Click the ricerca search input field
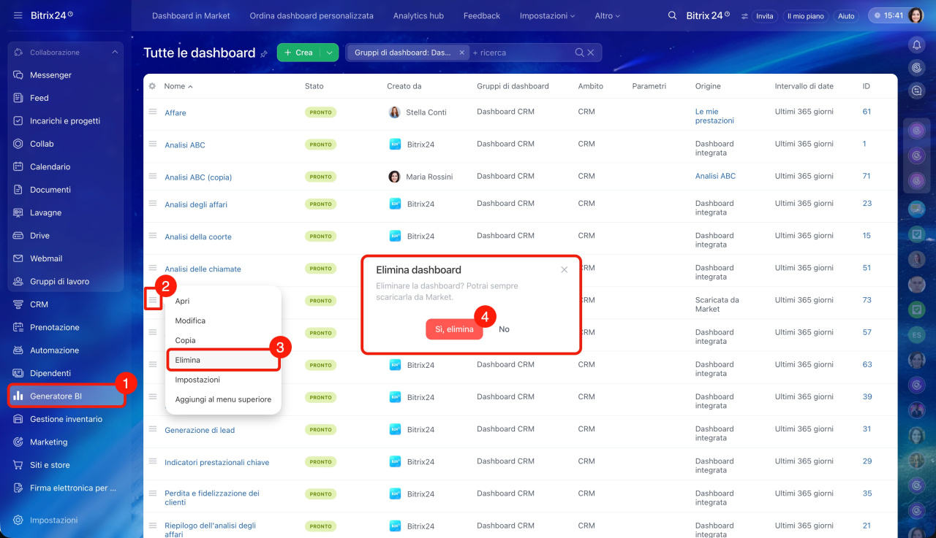Screen dimensions: 936x538 519,53
